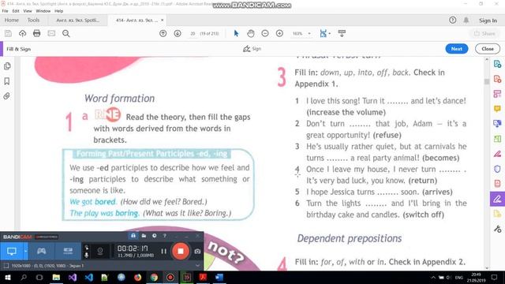Screen dimensions: 505x284
Task: Click the scrolling mode toolbar icon
Action: (x=342, y=33)
